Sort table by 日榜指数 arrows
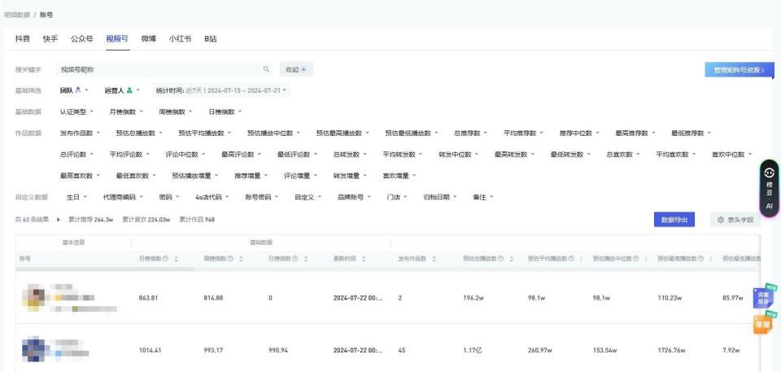781x372 pixels. coord(306,260)
